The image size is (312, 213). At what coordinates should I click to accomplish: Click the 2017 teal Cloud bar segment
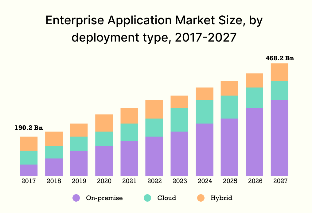(29, 158)
